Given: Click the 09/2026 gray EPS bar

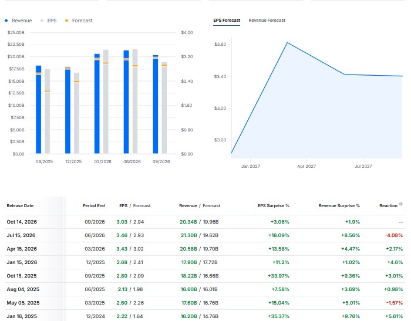Looking at the screenshot, I should 164,108.
